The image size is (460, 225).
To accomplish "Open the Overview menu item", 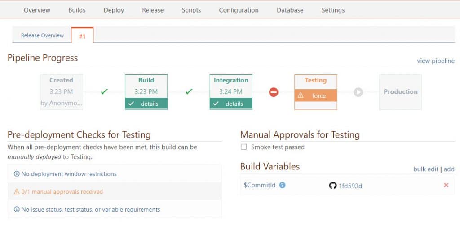I will coord(37,10).
